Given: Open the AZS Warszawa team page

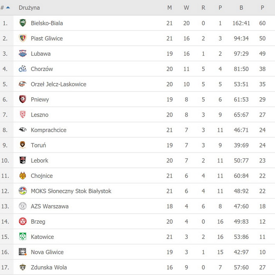Looking at the screenshot, I should 49,206.
